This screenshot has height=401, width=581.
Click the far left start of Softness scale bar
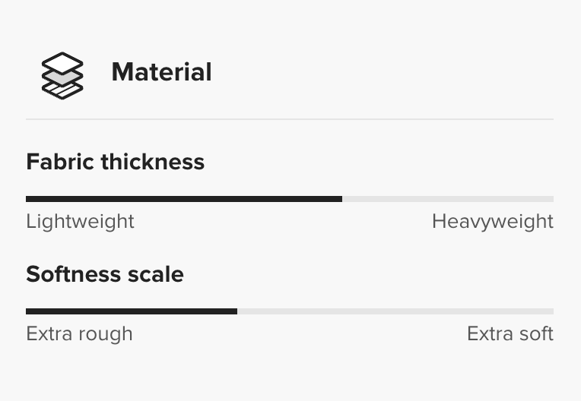pyautogui.click(x=27, y=311)
